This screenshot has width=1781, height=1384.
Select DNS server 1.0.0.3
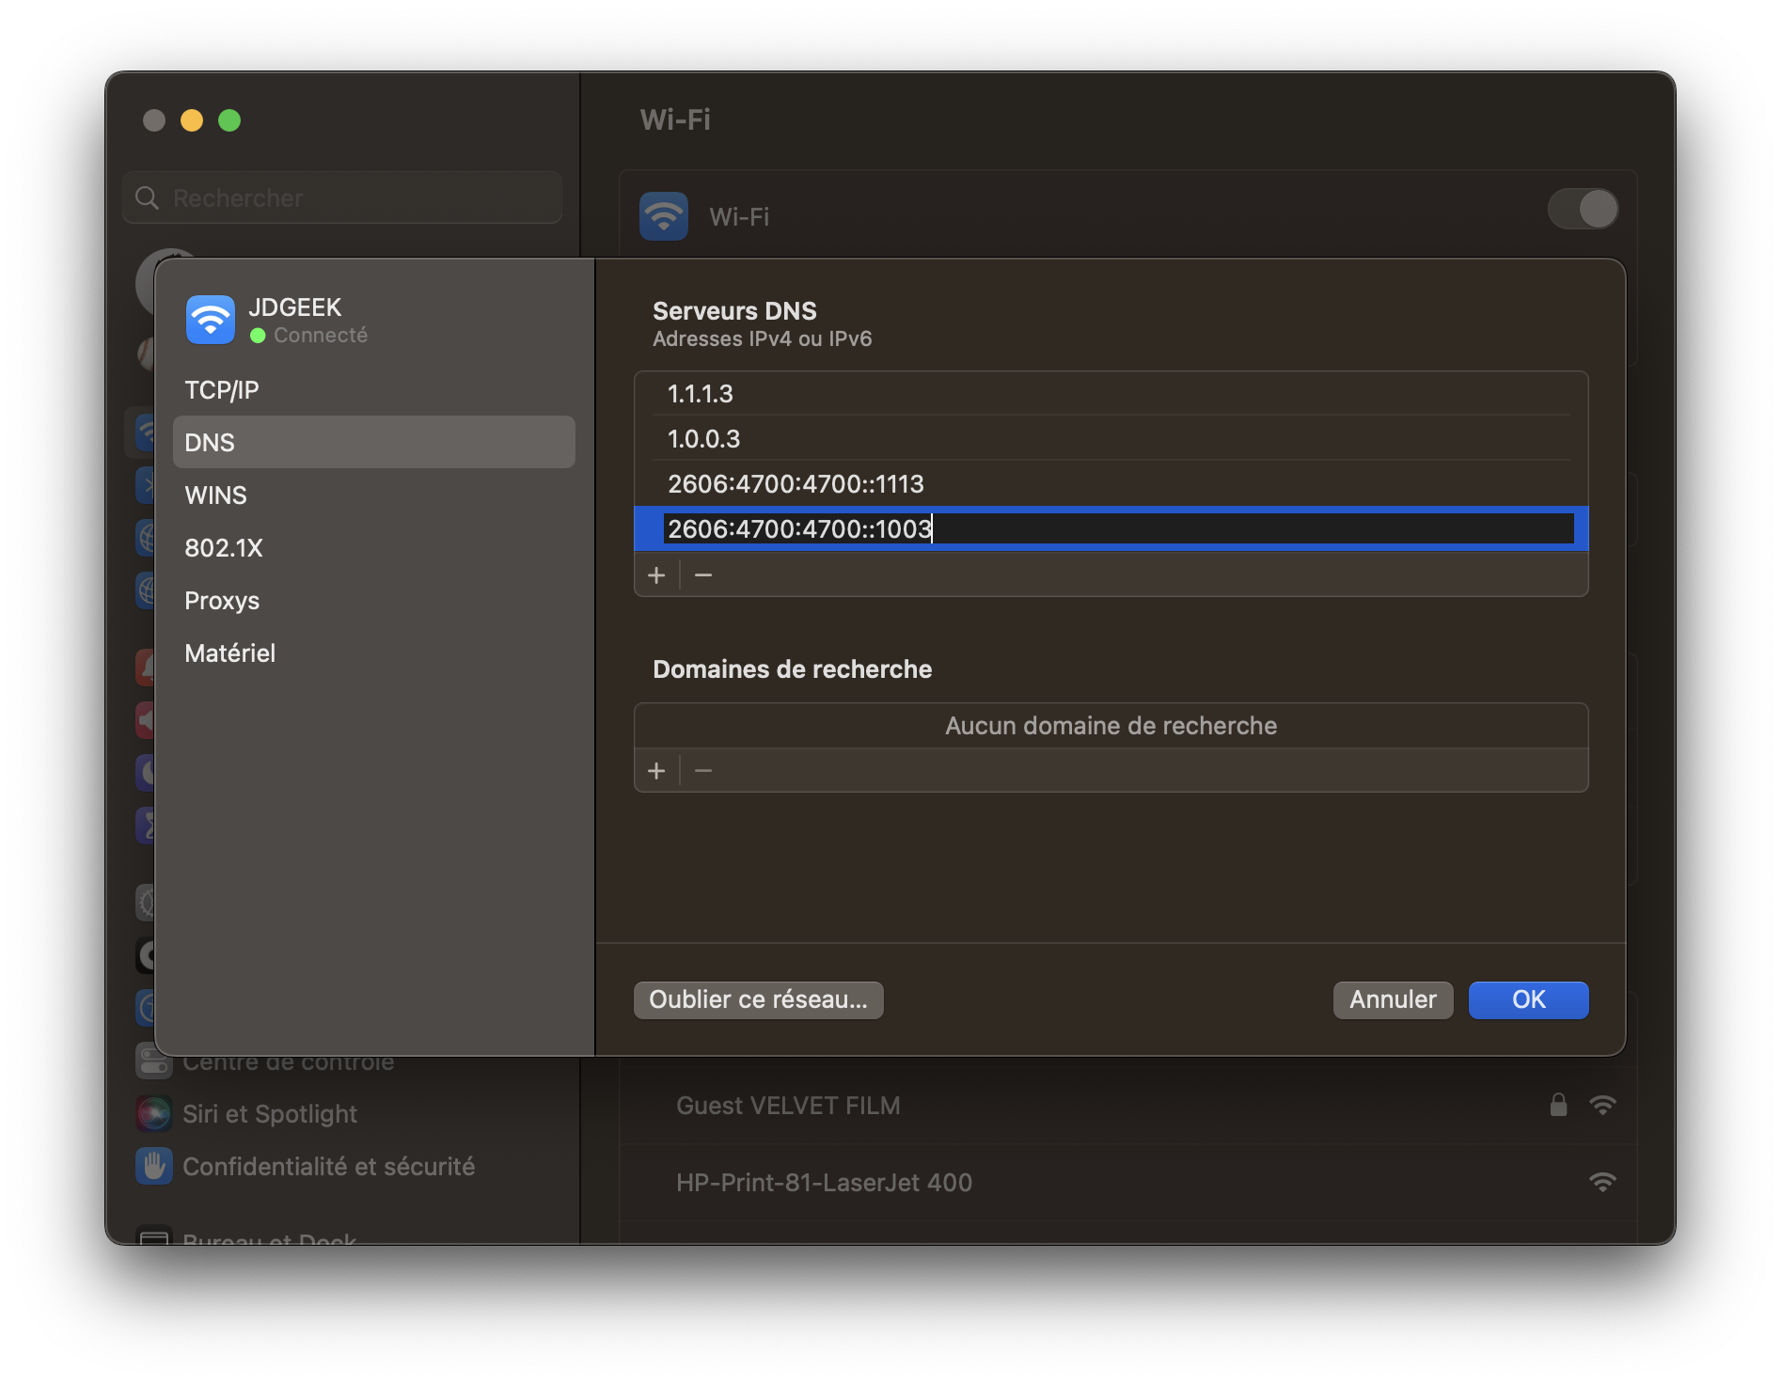(x=1111, y=439)
